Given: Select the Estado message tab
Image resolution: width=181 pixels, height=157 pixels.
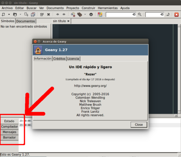Looking at the screenshot, I should (x=9, y=121).
